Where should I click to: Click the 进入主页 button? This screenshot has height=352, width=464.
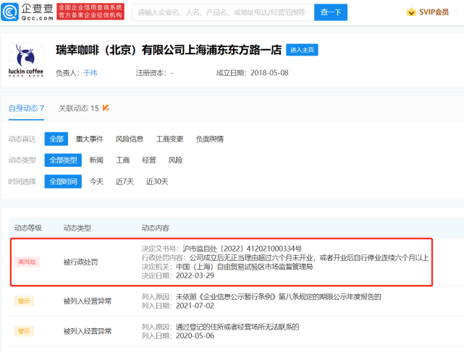302,50
